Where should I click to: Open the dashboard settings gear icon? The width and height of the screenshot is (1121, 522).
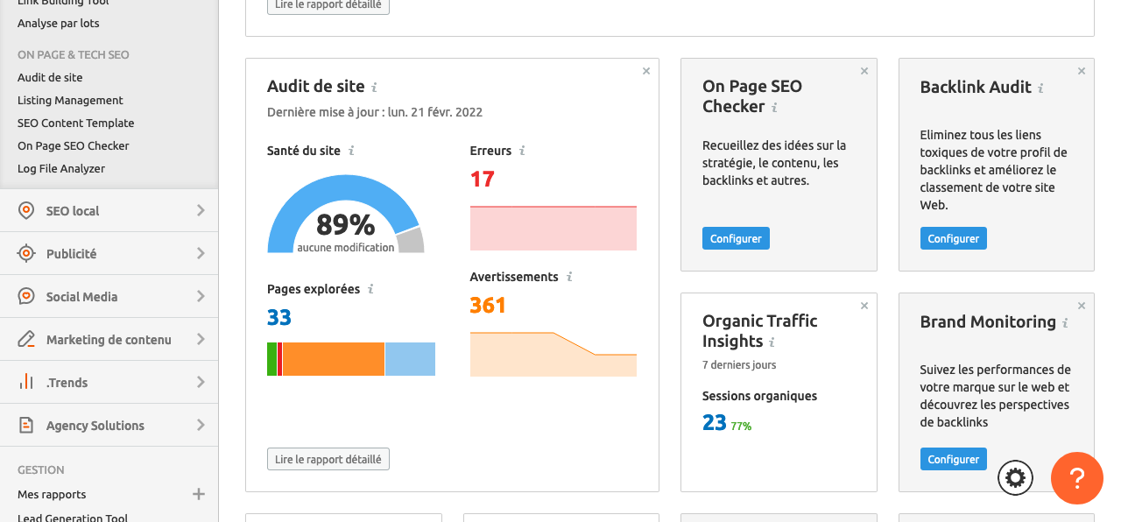(1015, 477)
